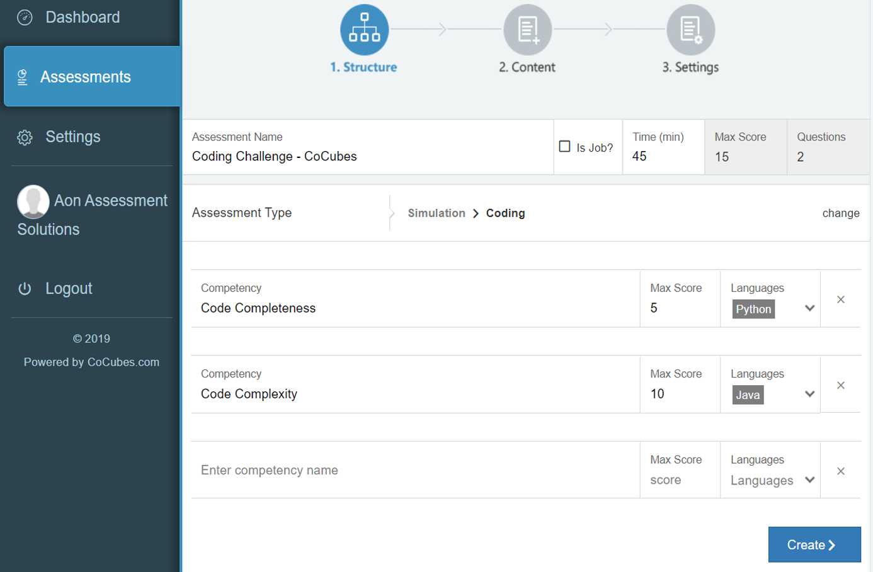Click the Settings gear icon in sidebar
Viewport: 873px width, 572px height.
coord(25,137)
